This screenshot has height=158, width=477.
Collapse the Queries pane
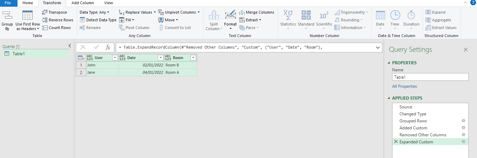click(x=69, y=46)
